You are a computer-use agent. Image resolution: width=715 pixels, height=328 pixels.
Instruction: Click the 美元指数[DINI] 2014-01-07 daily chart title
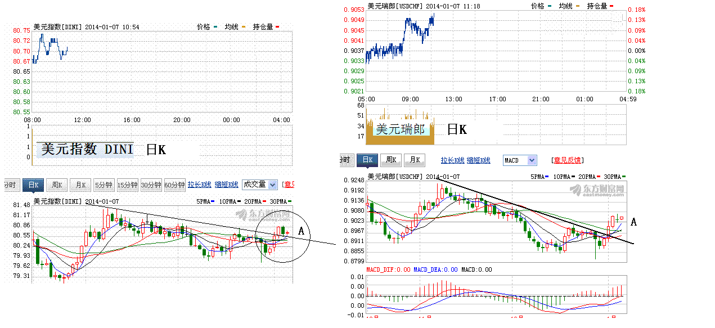point(77,201)
